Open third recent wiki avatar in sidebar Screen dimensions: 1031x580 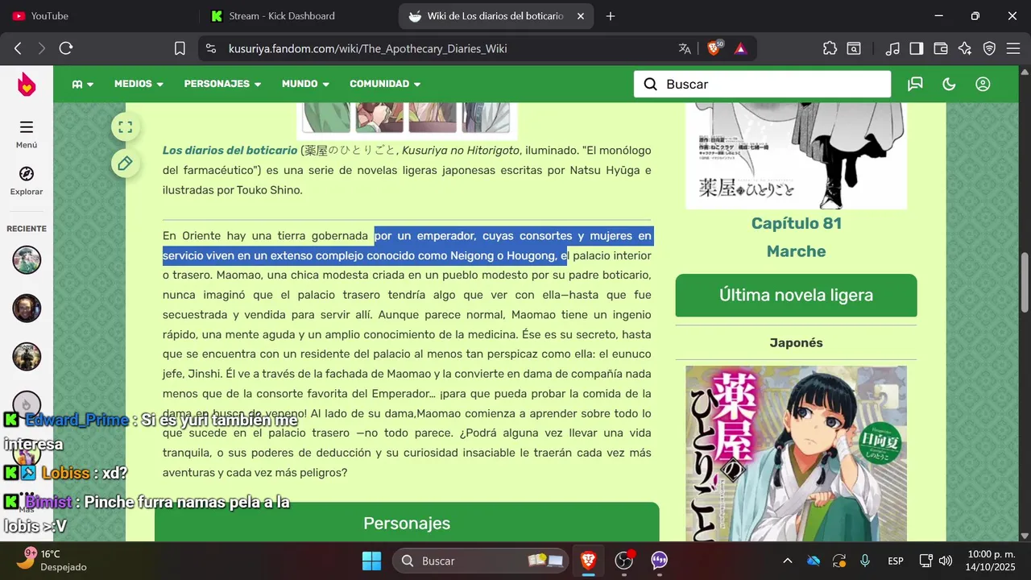click(27, 357)
